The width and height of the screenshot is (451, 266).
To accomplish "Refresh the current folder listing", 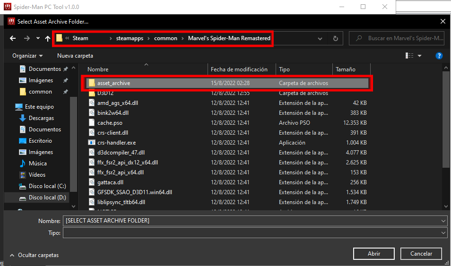I will pyautogui.click(x=335, y=38).
